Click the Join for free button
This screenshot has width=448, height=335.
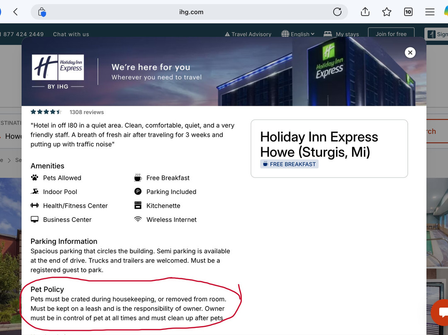pos(391,34)
